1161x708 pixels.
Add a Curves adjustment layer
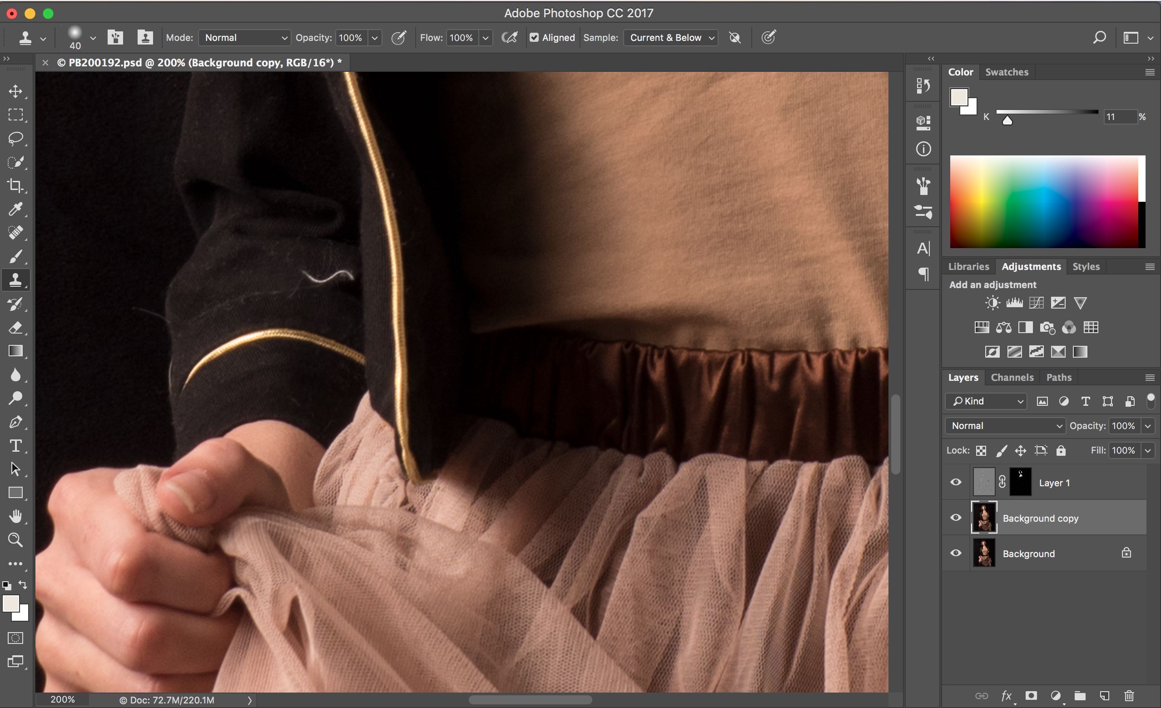[1036, 303]
